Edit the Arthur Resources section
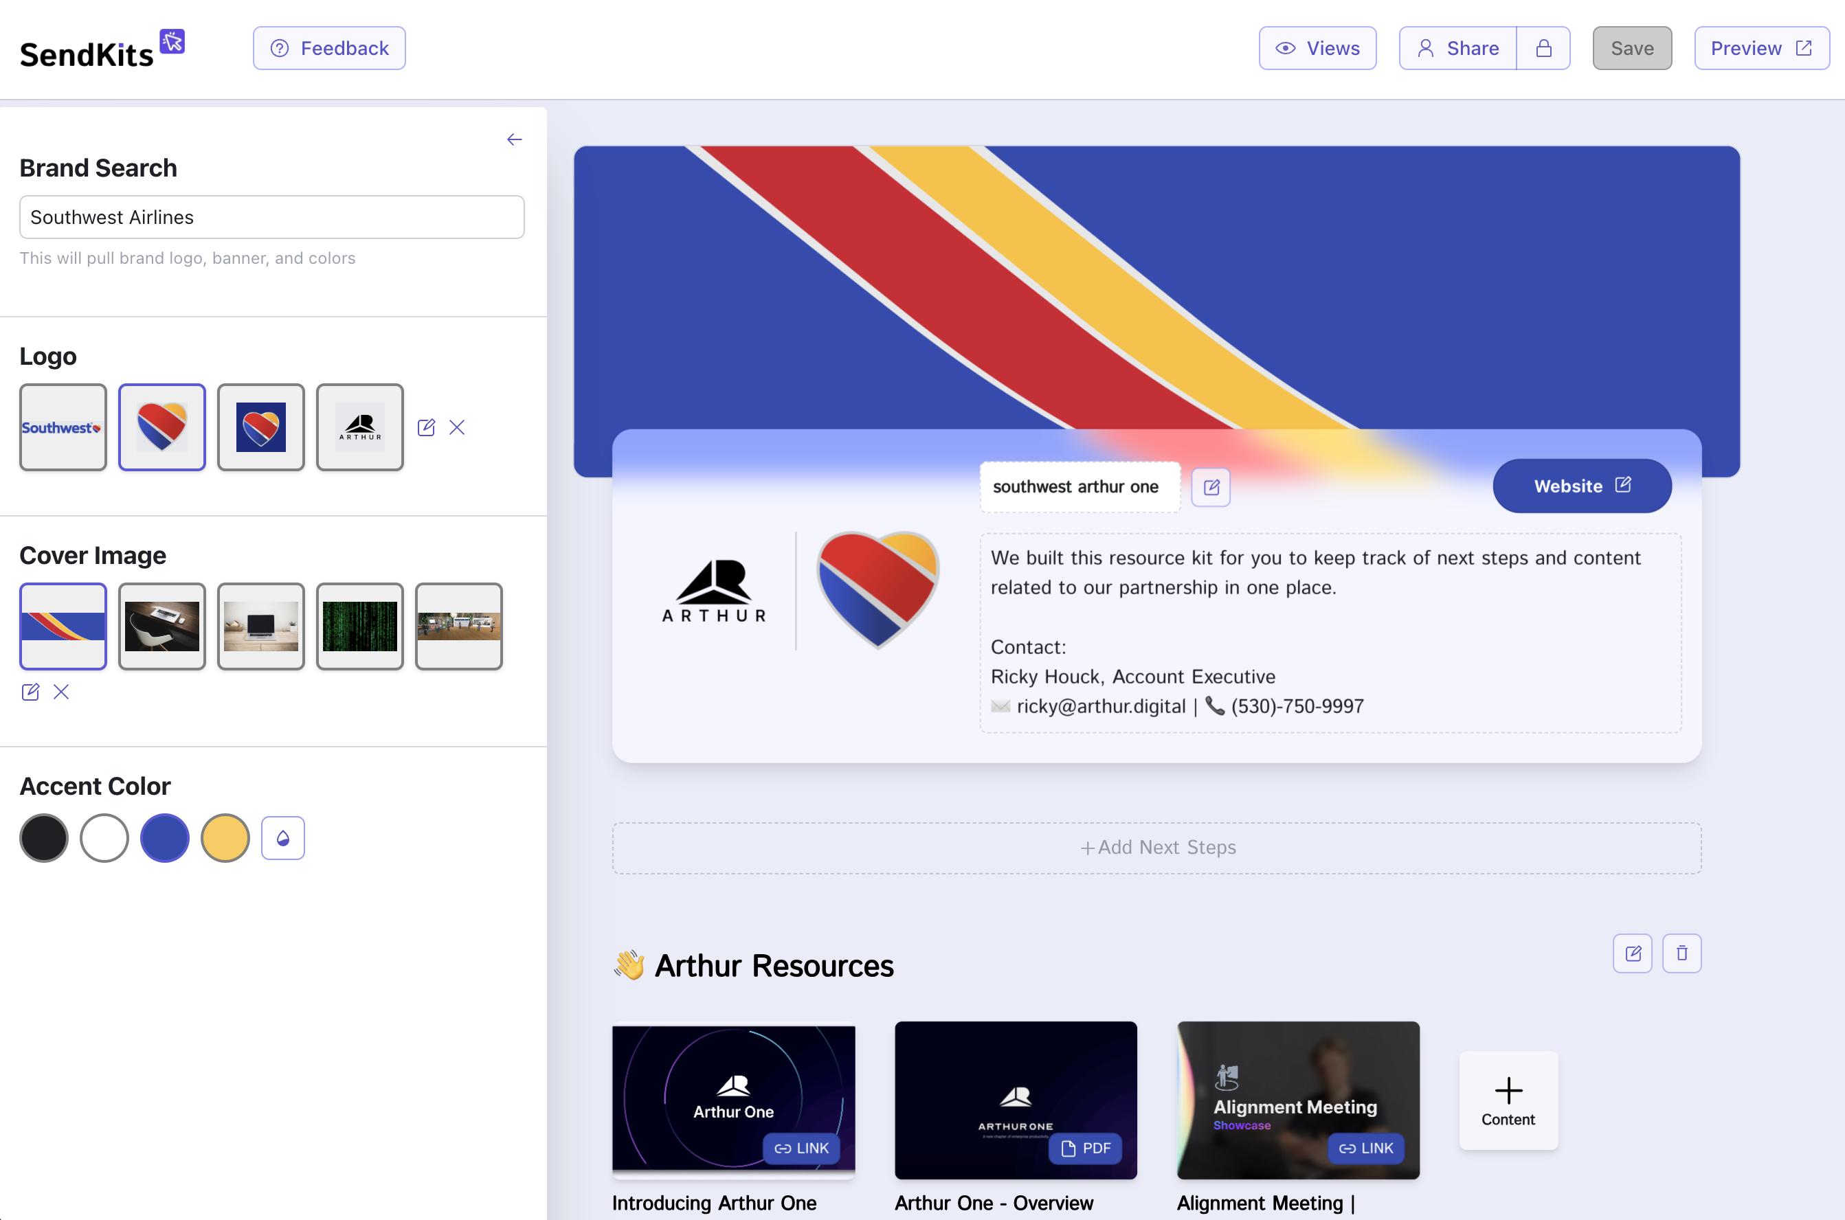 click(1633, 953)
